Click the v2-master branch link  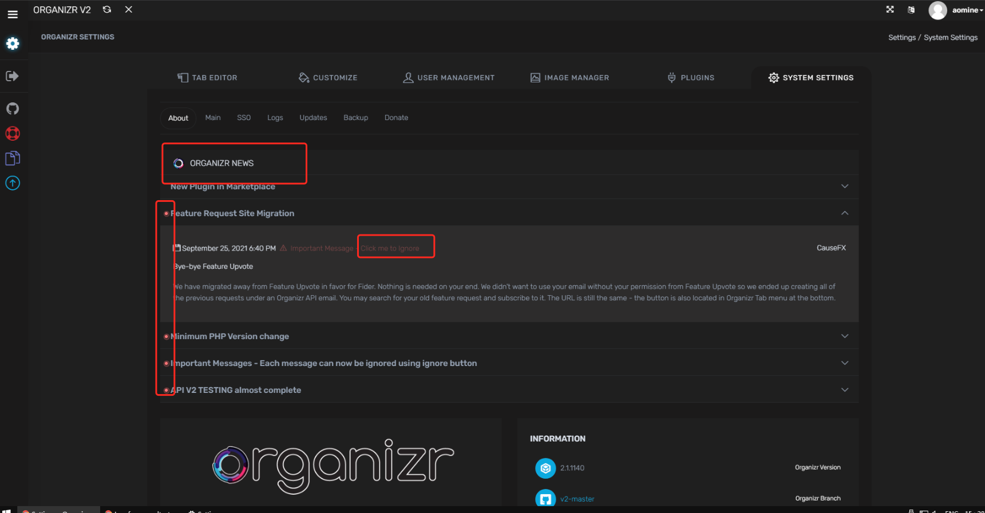pos(577,499)
